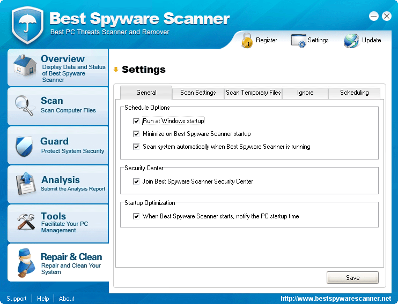Open the Support link
The width and height of the screenshot is (398, 304).
pos(16,299)
